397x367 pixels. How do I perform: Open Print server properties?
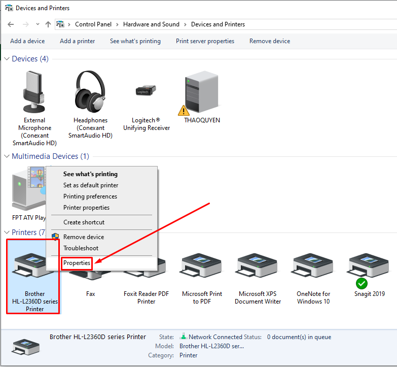(x=205, y=41)
